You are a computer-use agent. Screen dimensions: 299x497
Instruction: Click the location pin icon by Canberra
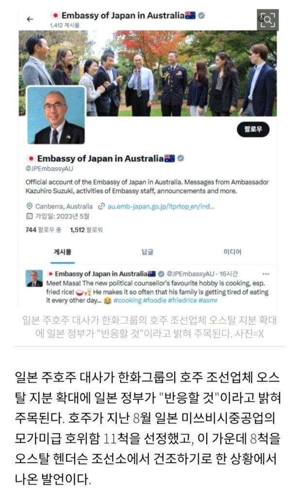pos(29,206)
